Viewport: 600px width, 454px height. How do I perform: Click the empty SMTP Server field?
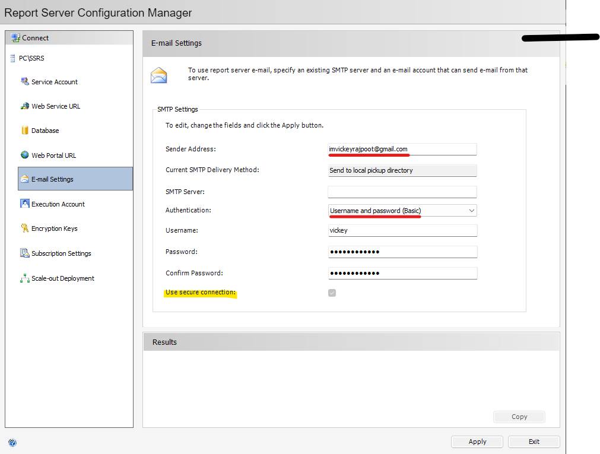click(x=402, y=192)
